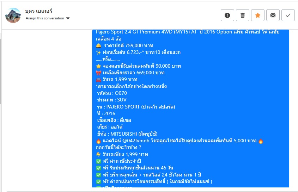Click the line รุ่น : PAJERO SPORT

136,107
